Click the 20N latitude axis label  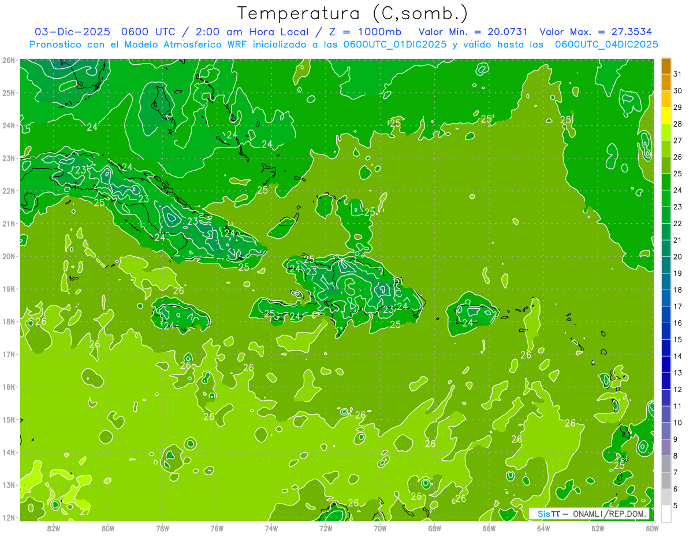pos(9,256)
